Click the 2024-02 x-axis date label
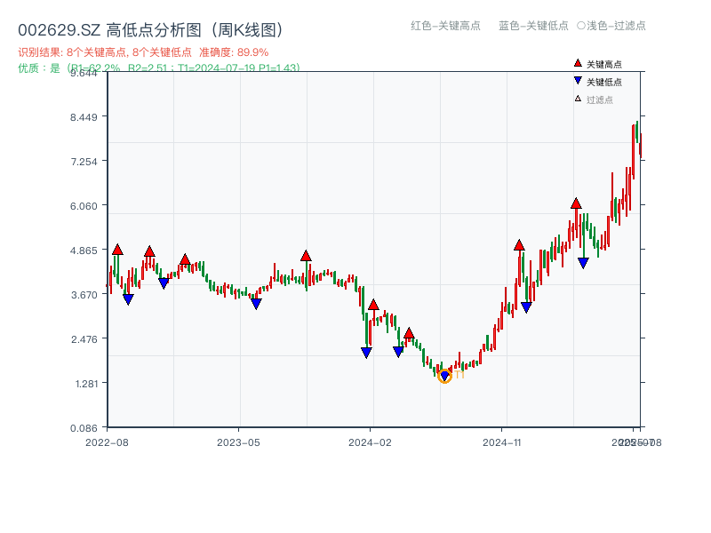This screenshot has width=711, height=533. 370,442
